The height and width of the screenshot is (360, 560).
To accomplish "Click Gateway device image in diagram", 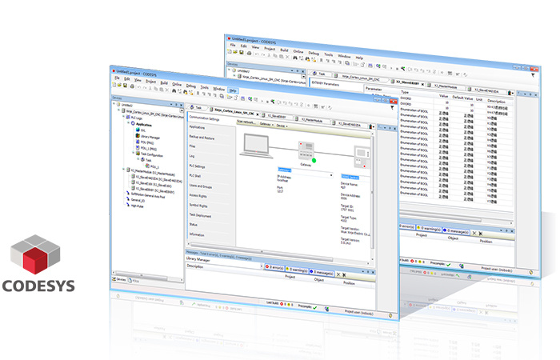I will 306,150.
